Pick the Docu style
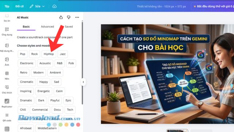This screenshot has height=132, width=234. click(x=57, y=110)
